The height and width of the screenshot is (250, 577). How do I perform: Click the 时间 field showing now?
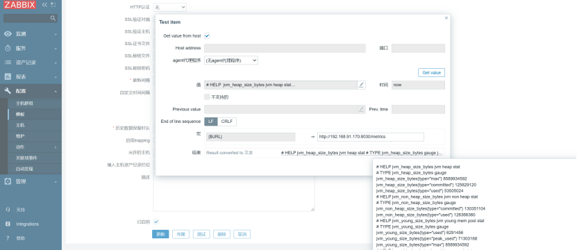pyautogui.click(x=418, y=85)
